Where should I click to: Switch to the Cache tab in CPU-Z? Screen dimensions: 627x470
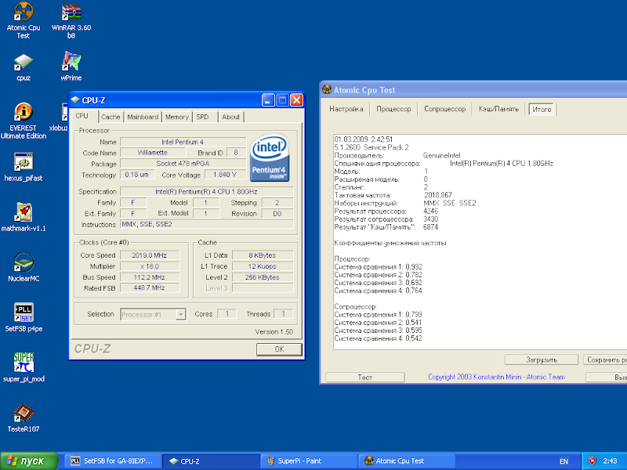[111, 117]
